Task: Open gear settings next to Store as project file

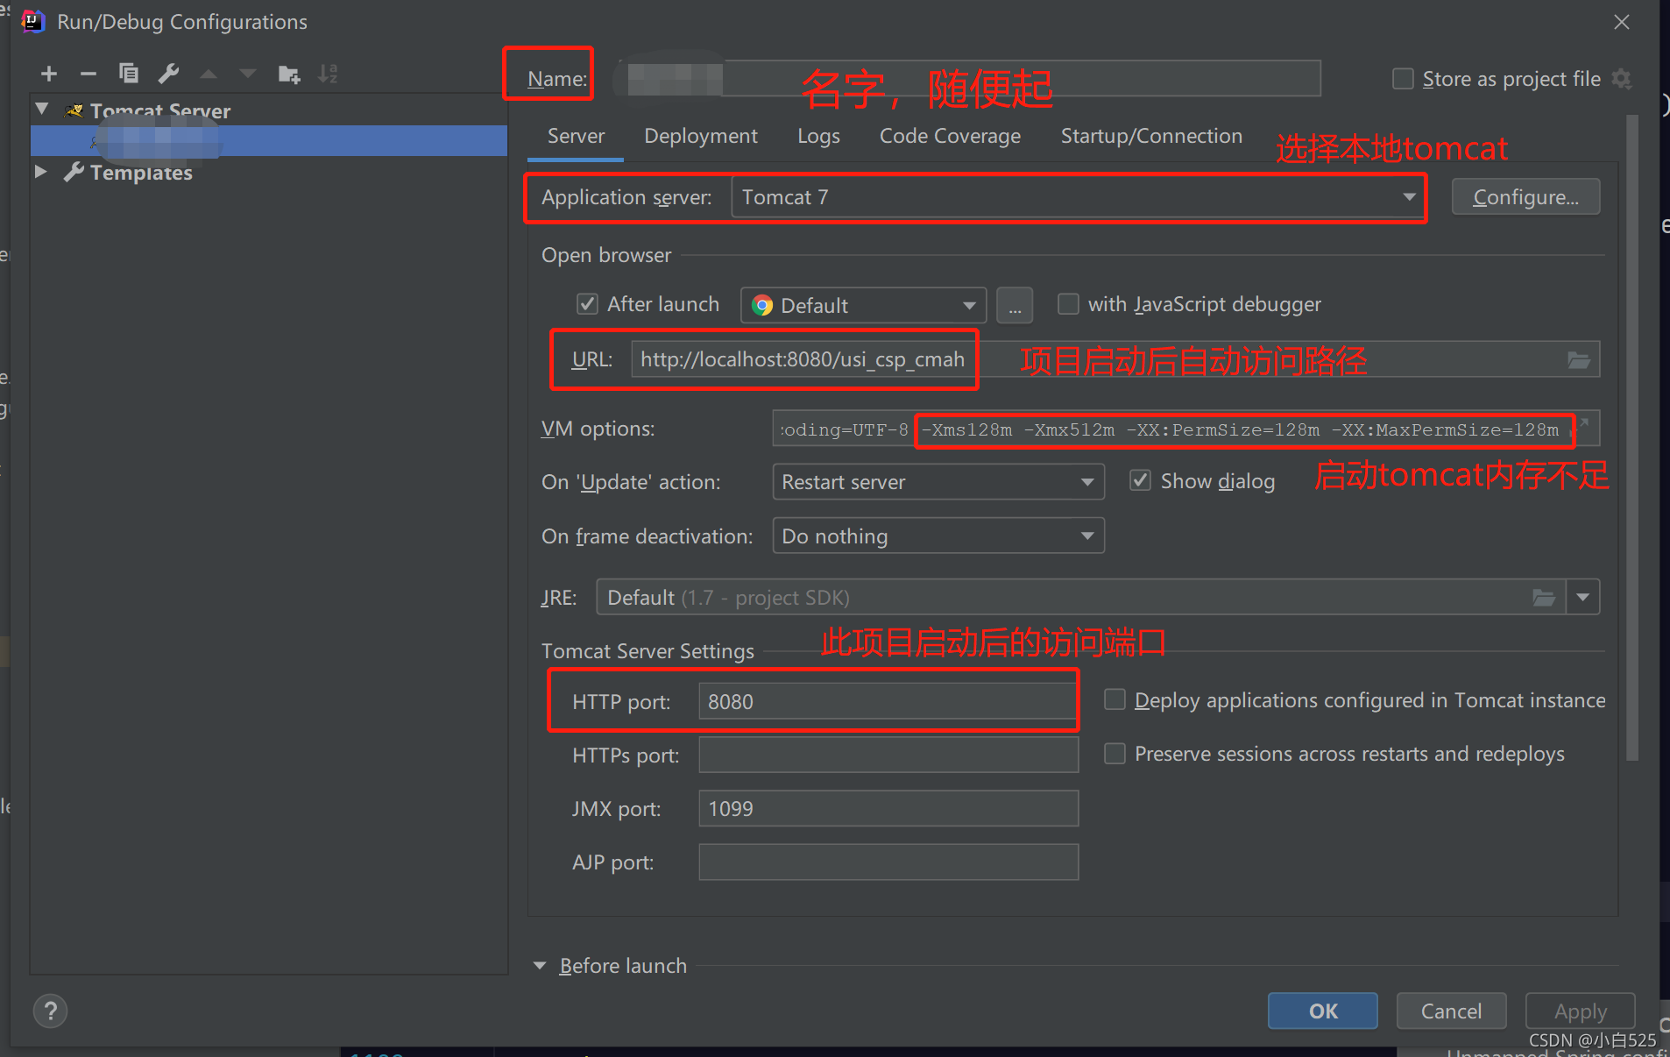Action: pos(1622,79)
